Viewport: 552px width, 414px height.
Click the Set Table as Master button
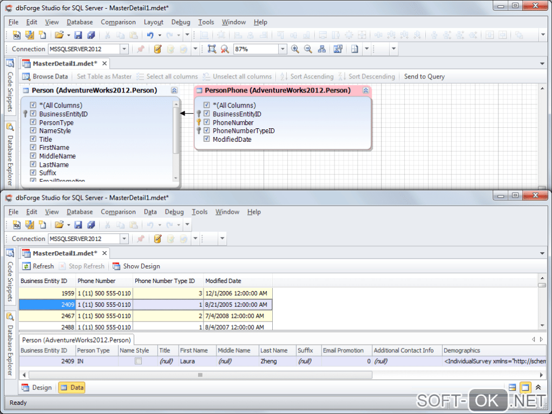click(x=104, y=76)
